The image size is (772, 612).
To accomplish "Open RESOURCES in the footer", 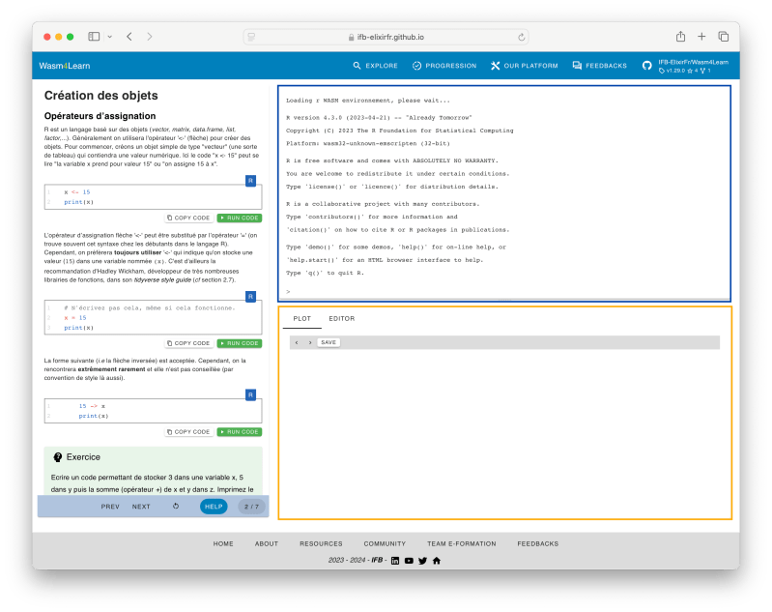I will tap(321, 544).
